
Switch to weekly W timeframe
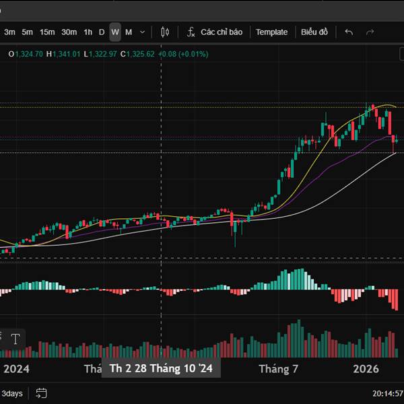click(x=115, y=32)
